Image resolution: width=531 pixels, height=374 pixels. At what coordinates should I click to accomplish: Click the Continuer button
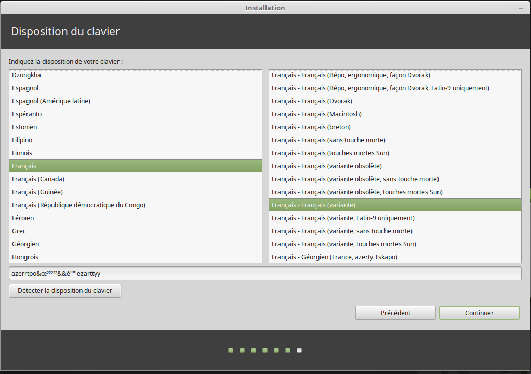479,313
